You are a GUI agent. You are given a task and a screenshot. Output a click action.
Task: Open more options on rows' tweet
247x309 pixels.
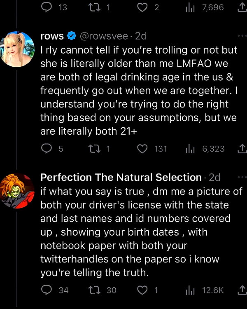tap(242, 36)
